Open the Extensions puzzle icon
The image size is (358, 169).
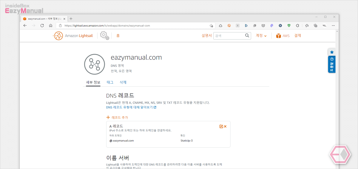(297, 26)
